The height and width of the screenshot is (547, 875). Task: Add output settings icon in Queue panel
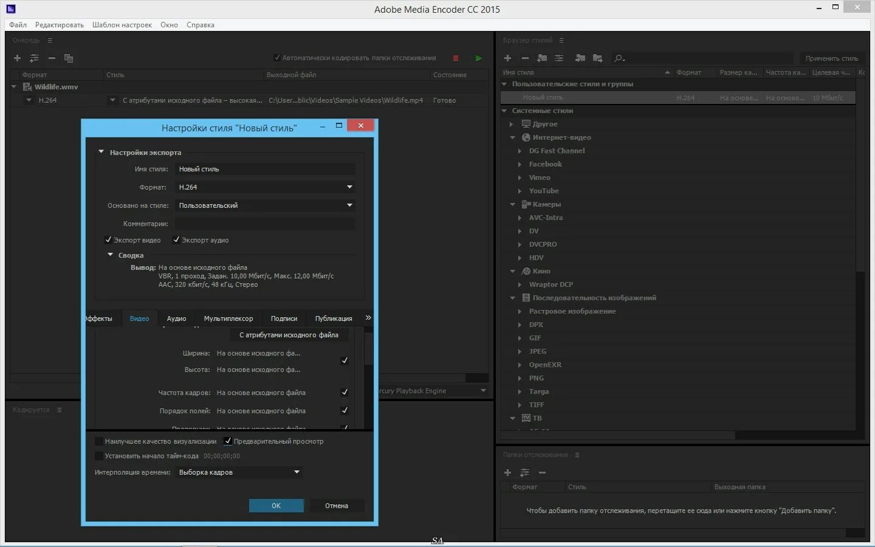[34, 58]
